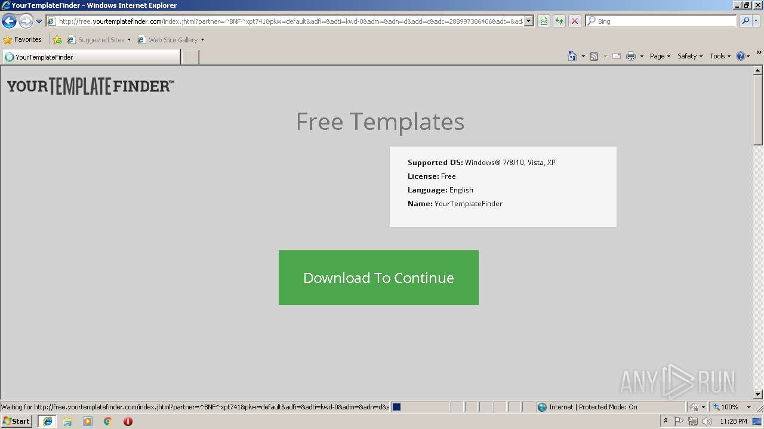The height and width of the screenshot is (429, 764).
Task: Select the YourTemplateFinder tab
Action: pyautogui.click(x=91, y=57)
